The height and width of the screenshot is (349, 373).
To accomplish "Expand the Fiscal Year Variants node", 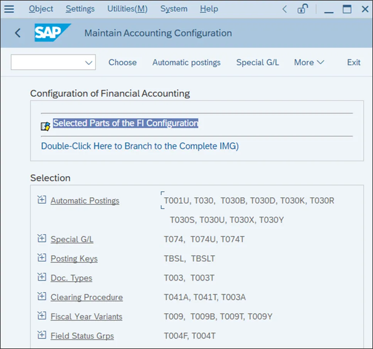I will point(42,316).
